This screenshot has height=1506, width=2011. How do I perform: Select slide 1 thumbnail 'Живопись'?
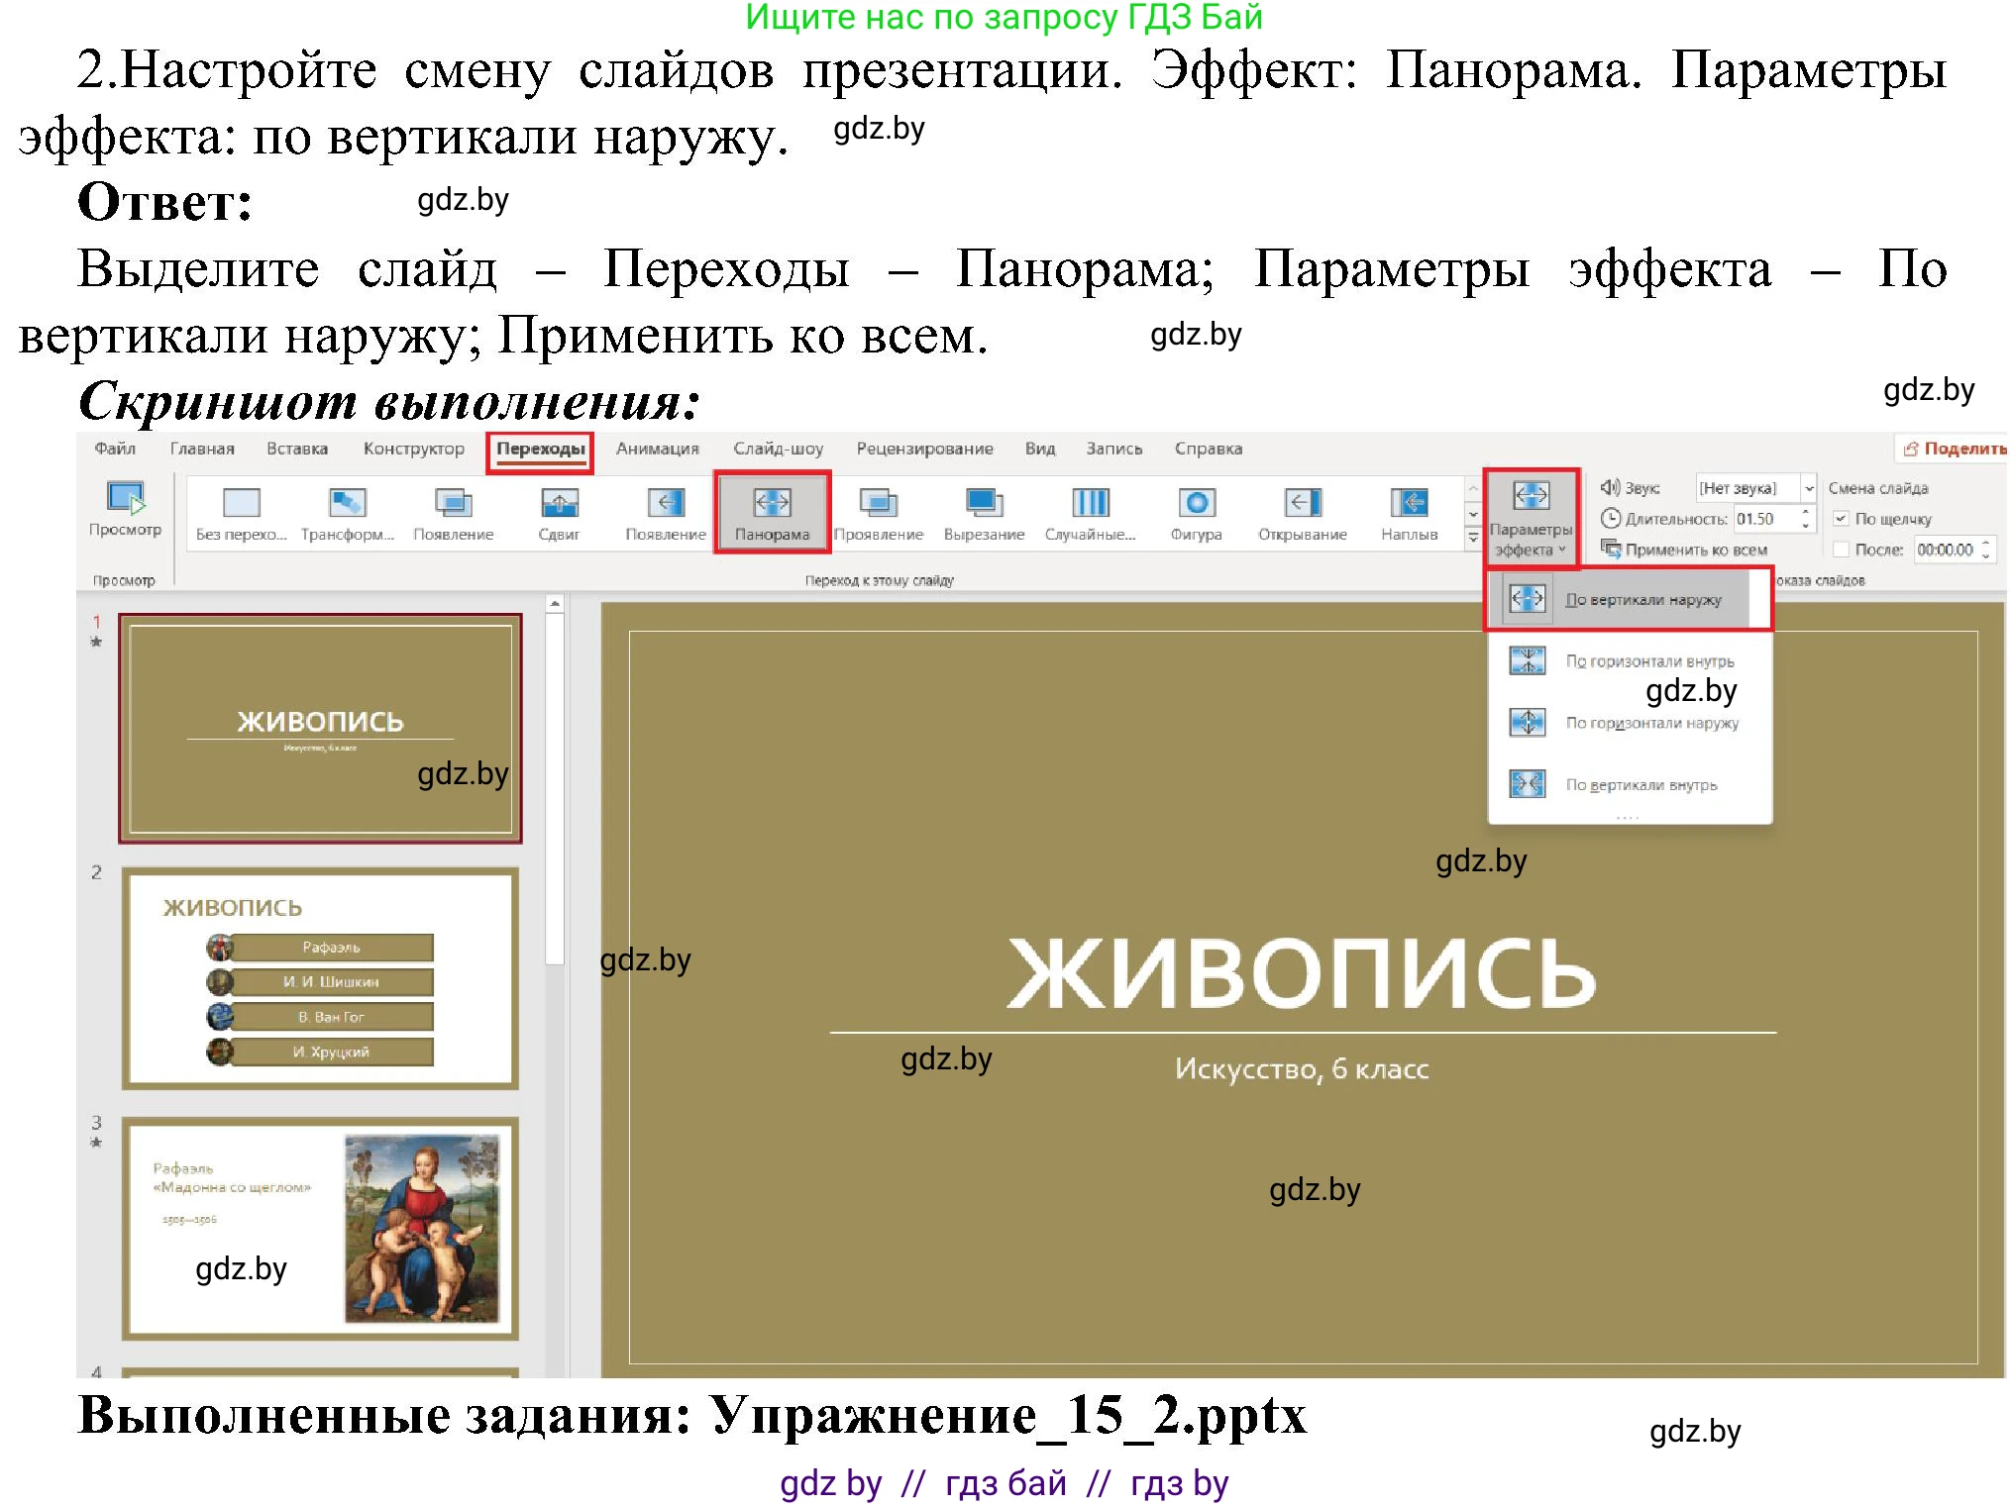coord(320,729)
